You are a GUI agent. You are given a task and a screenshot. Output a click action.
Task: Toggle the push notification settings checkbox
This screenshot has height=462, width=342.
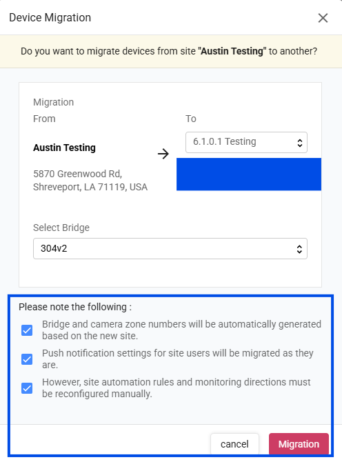pyautogui.click(x=27, y=359)
